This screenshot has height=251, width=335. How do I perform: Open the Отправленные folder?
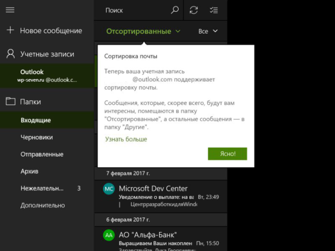pos(47,154)
